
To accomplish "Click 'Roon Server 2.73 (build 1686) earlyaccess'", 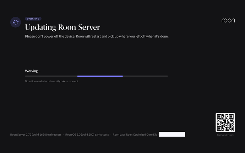I will tap(36, 135).
